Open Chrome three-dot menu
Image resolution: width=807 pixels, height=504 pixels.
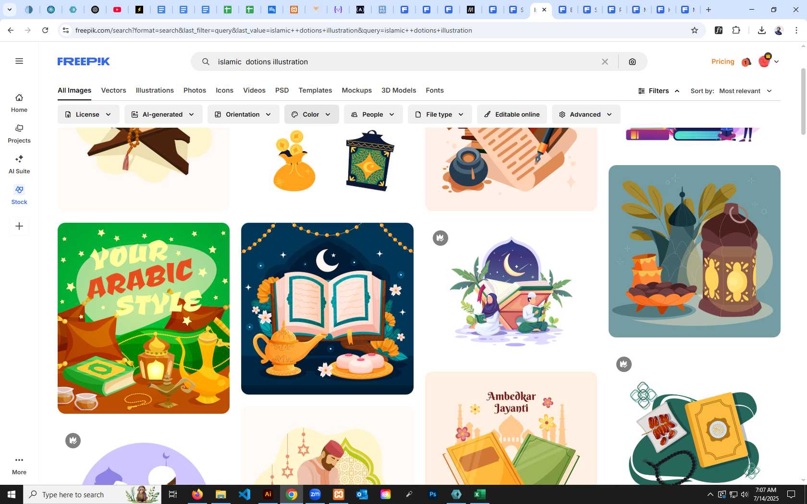point(796,30)
